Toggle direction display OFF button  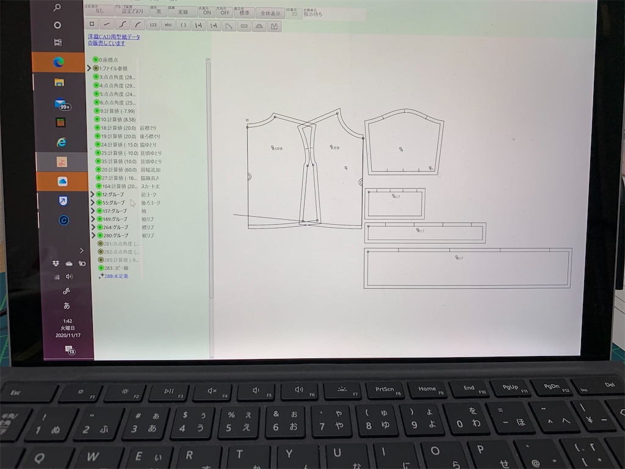pyautogui.click(x=225, y=12)
